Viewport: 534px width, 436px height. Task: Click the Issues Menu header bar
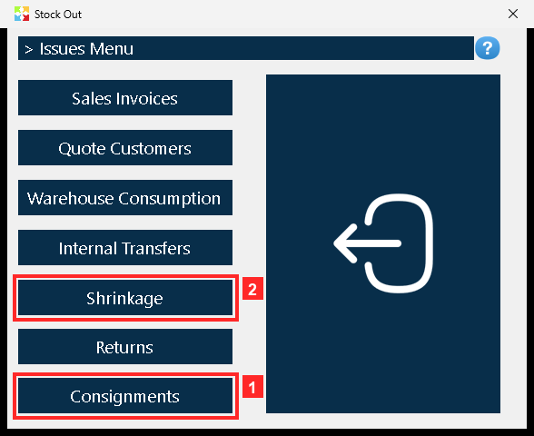(246, 48)
